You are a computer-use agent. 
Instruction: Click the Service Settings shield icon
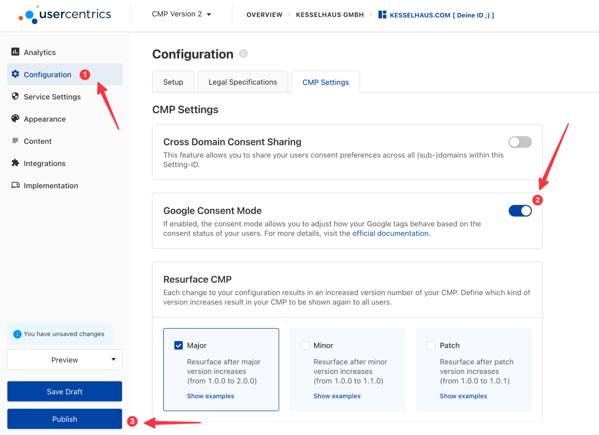pyautogui.click(x=15, y=96)
